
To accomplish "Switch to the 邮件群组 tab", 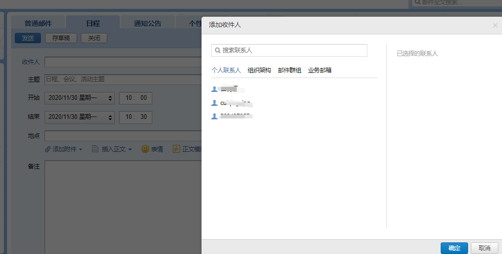I will pos(289,70).
